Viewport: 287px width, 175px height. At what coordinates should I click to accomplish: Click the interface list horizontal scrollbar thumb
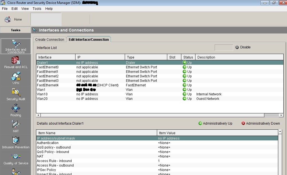pyautogui.click(x=152, y=115)
